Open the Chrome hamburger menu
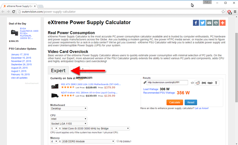 coord(235,12)
